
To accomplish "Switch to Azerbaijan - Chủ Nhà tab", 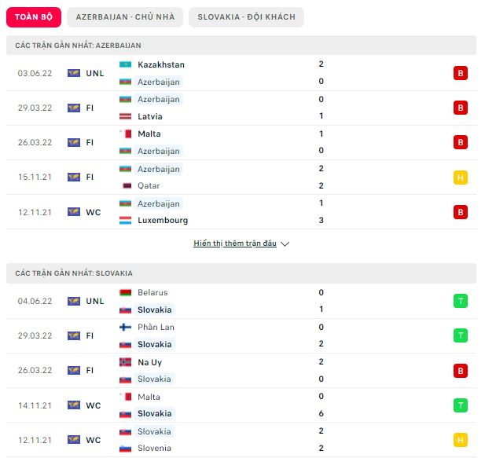I will 125,17.
